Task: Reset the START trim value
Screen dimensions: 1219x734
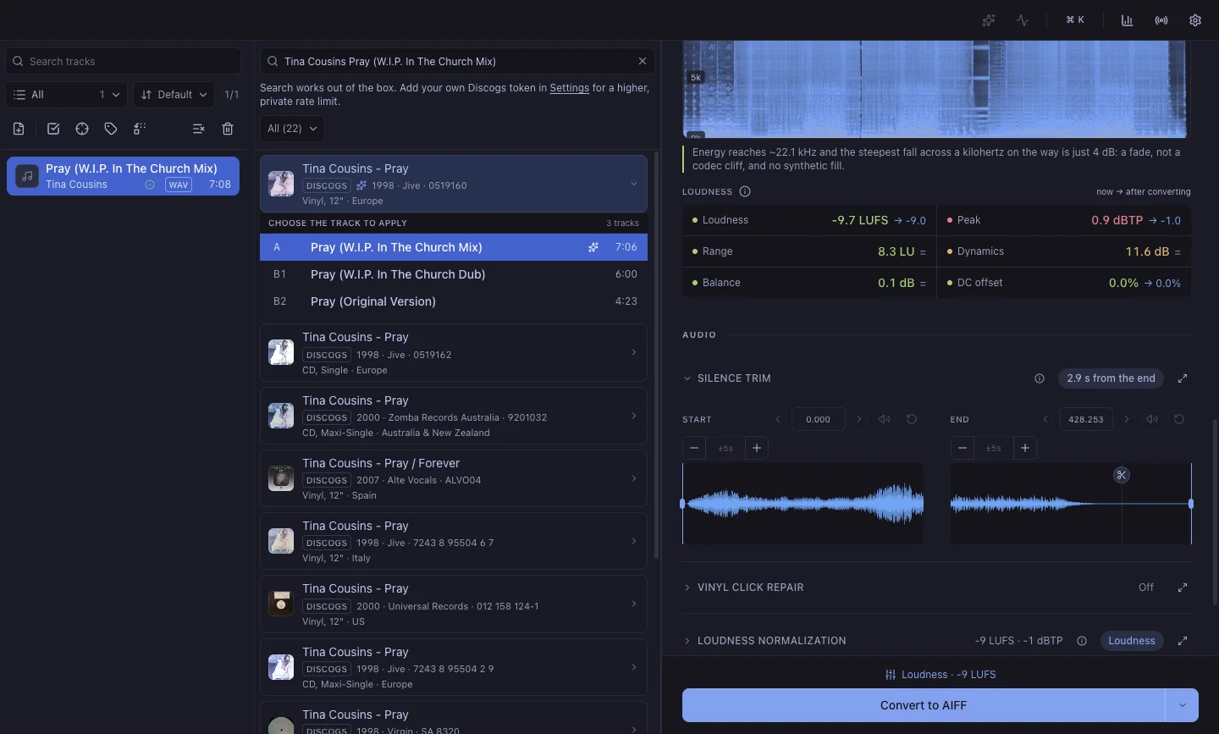Action: point(912,419)
